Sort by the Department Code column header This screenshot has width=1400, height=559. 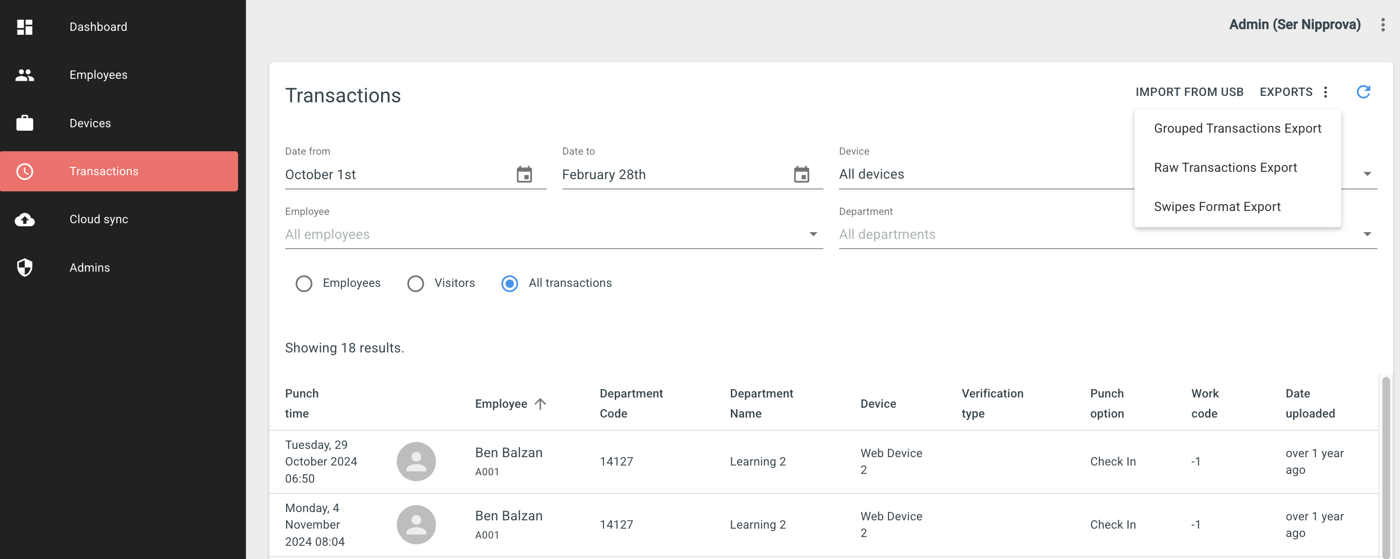coord(631,404)
